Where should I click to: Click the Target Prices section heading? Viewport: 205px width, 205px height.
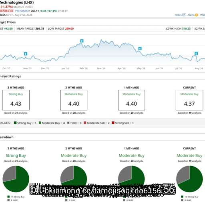pyautogui.click(x=8, y=22)
